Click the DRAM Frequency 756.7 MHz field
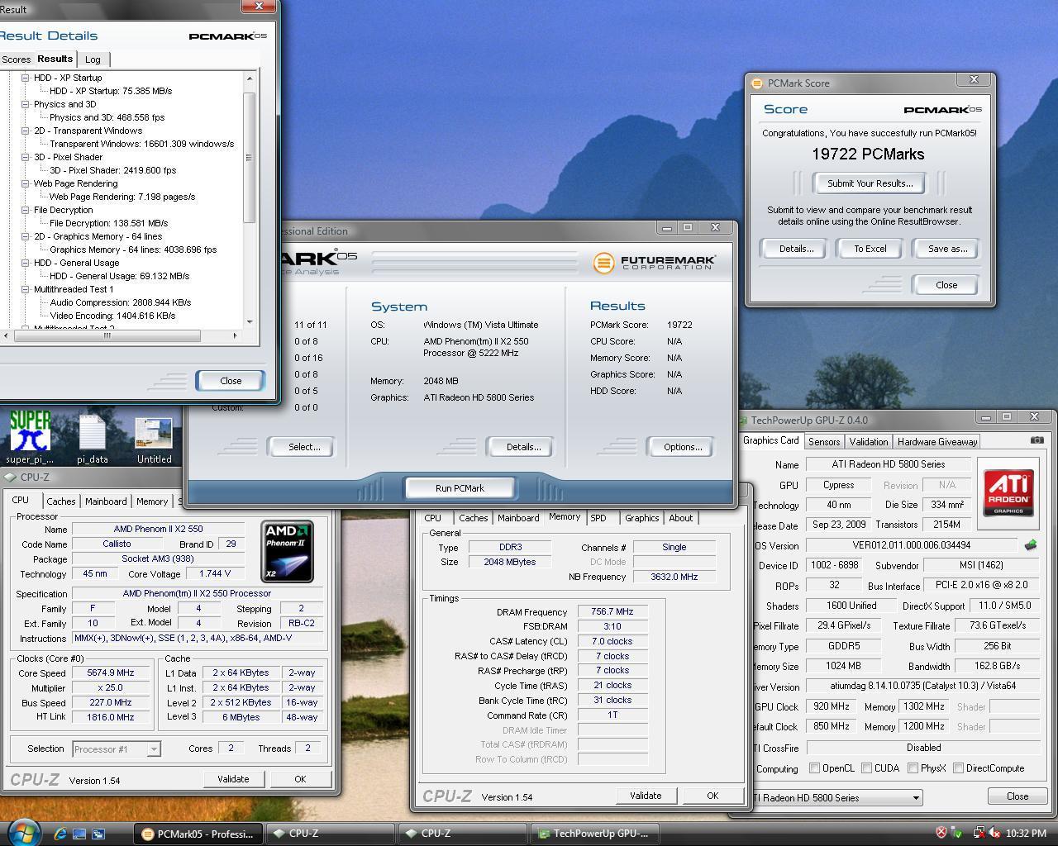Image resolution: width=1058 pixels, height=846 pixels. [612, 612]
